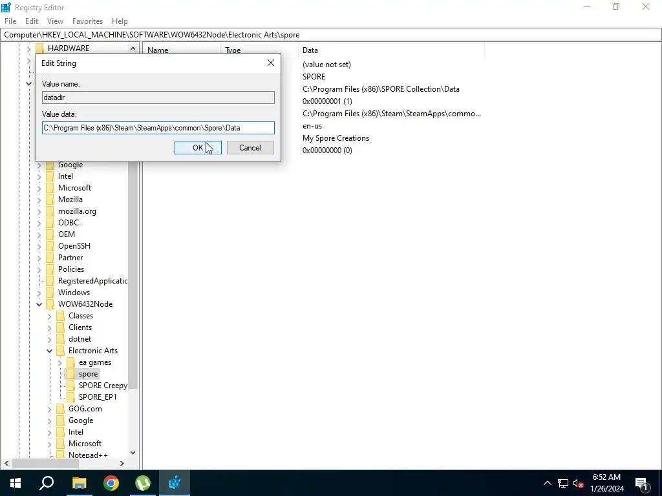Viewport: 662px width, 496px height.
Task: Click the Value data input field
Action: 158,128
